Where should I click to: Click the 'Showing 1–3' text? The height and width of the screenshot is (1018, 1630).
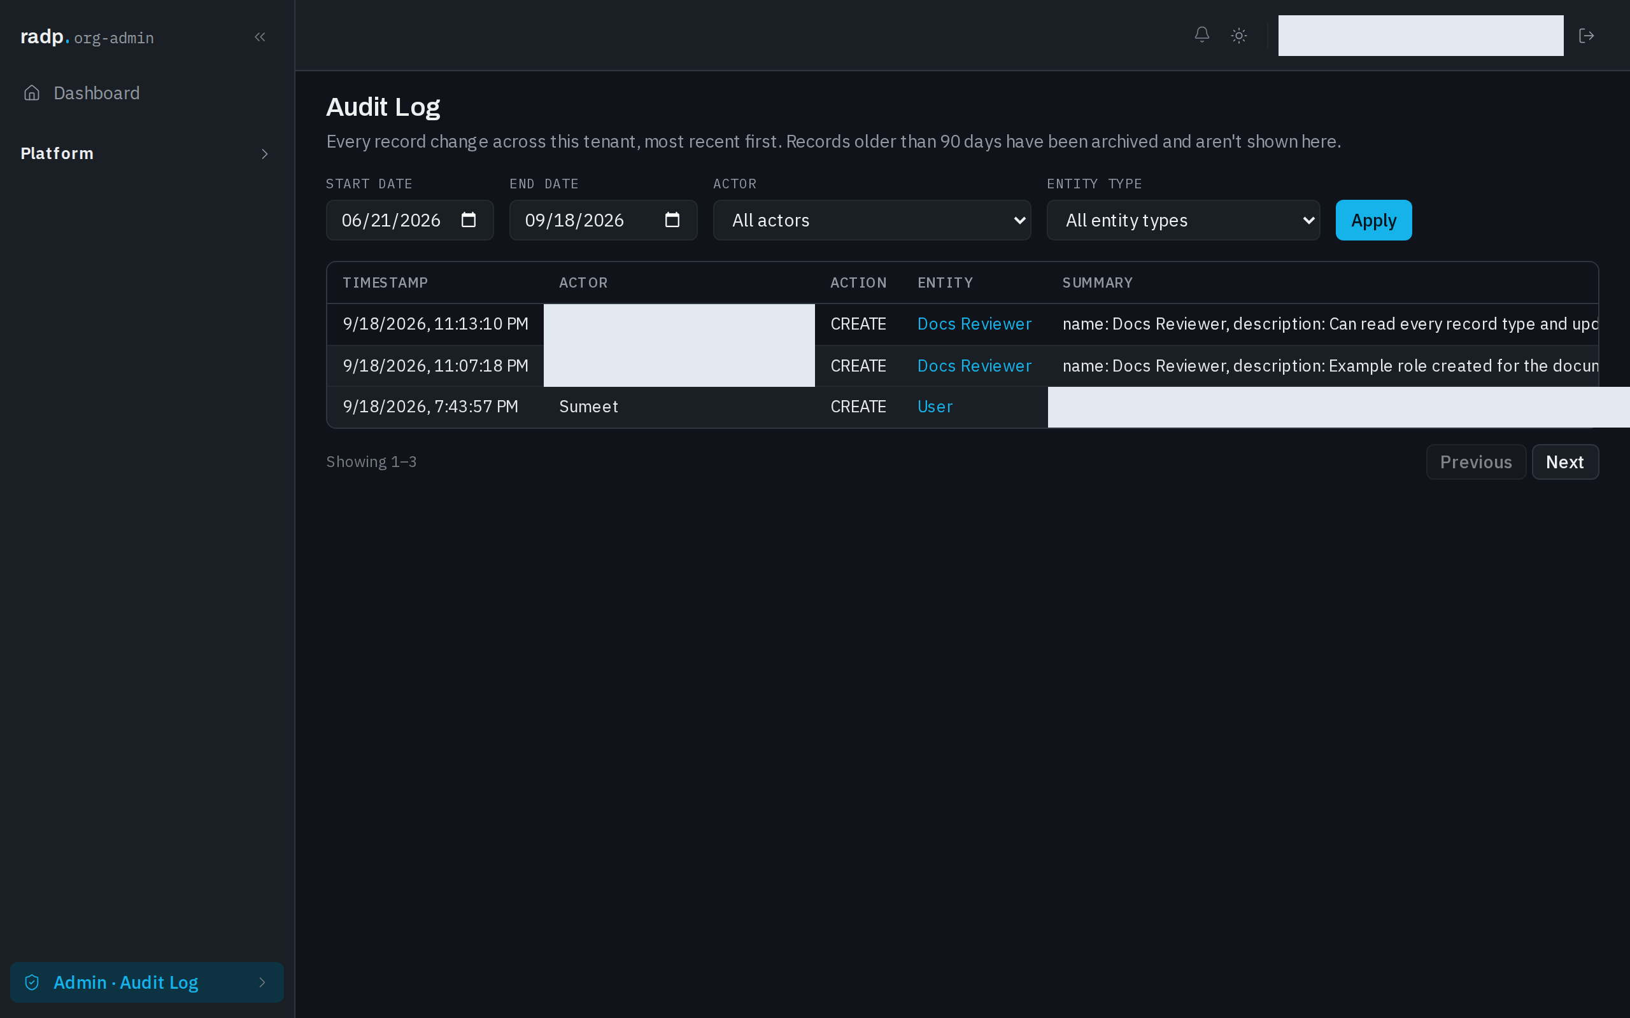click(371, 462)
